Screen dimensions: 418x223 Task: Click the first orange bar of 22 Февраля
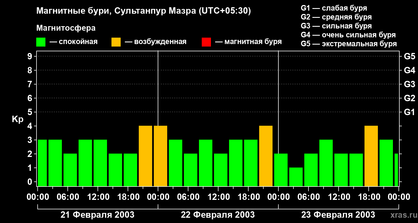161,156
